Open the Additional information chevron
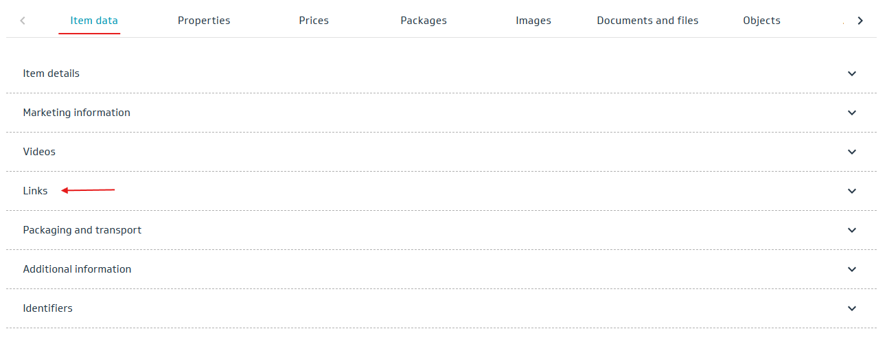 [x=852, y=269]
